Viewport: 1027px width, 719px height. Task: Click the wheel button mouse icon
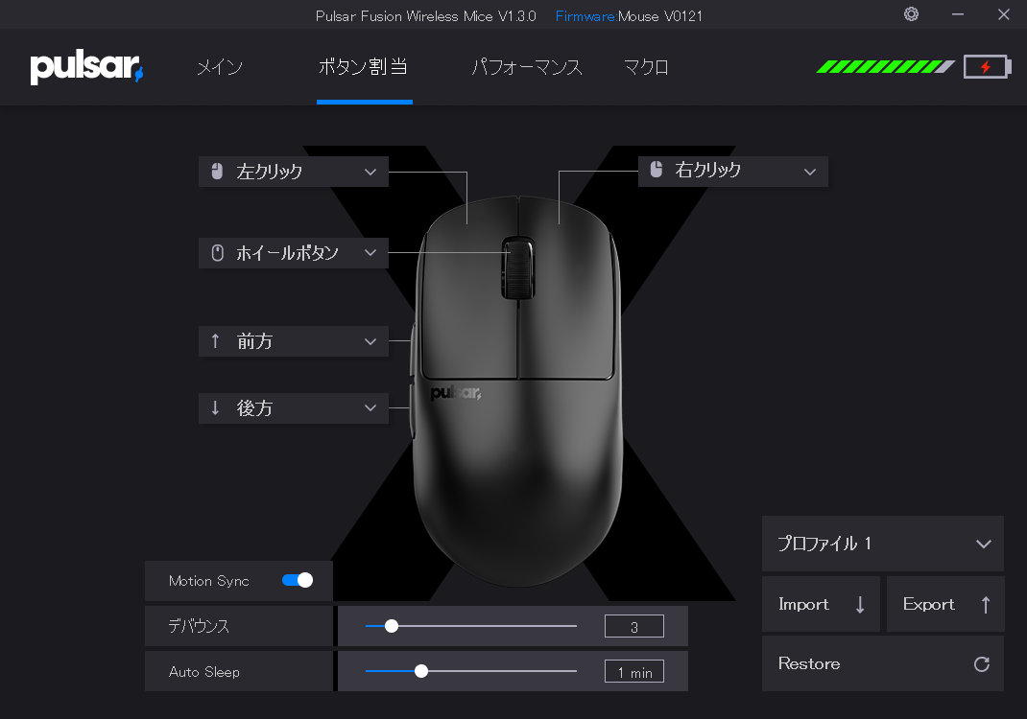click(217, 253)
